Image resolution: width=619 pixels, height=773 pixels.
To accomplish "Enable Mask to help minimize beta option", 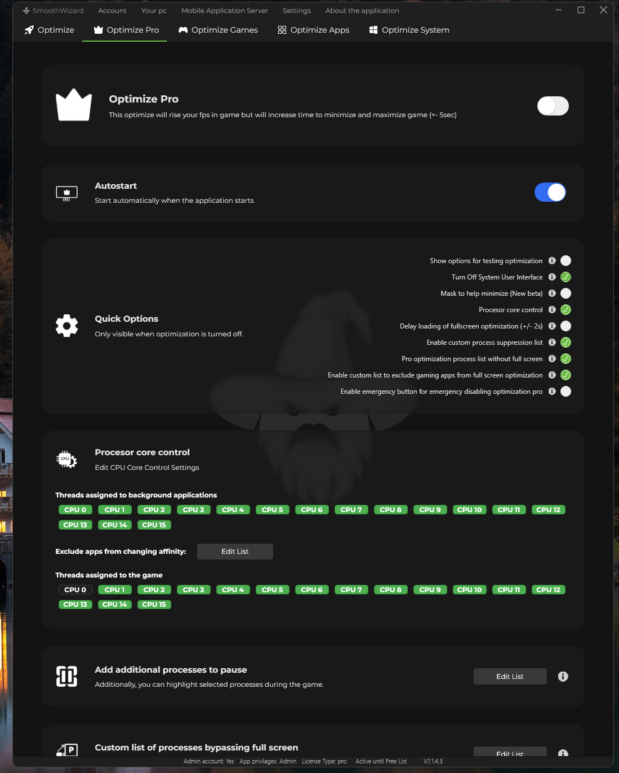I will [x=565, y=293].
